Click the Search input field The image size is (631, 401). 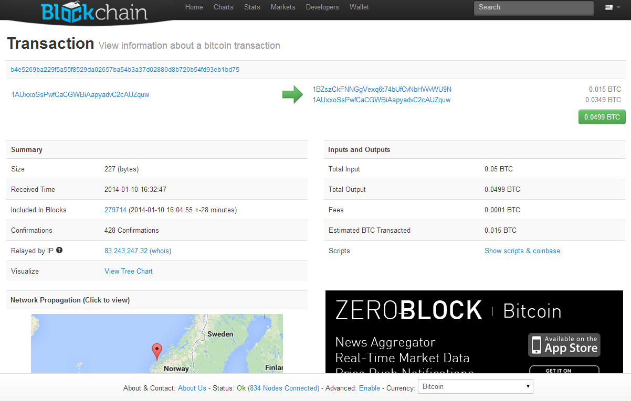[x=534, y=7]
